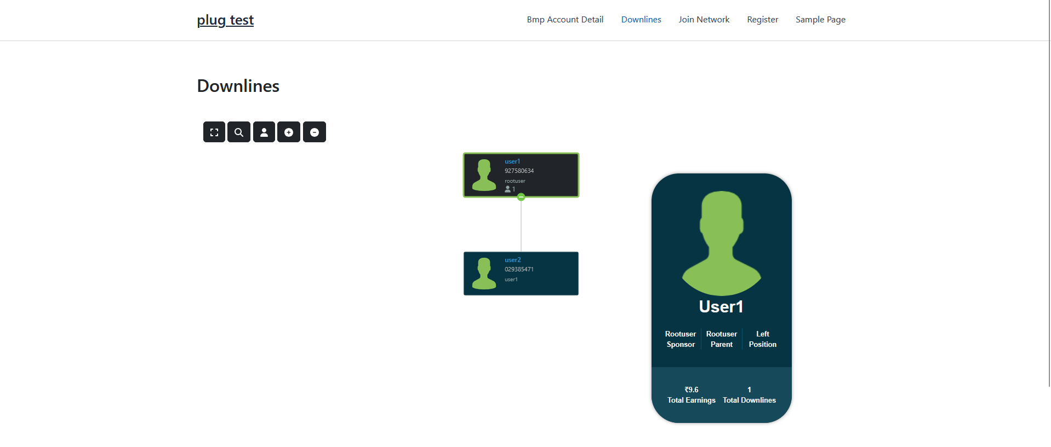Click the User1 name on profile card
Viewport: 1051px width, 447px height.
tap(721, 307)
